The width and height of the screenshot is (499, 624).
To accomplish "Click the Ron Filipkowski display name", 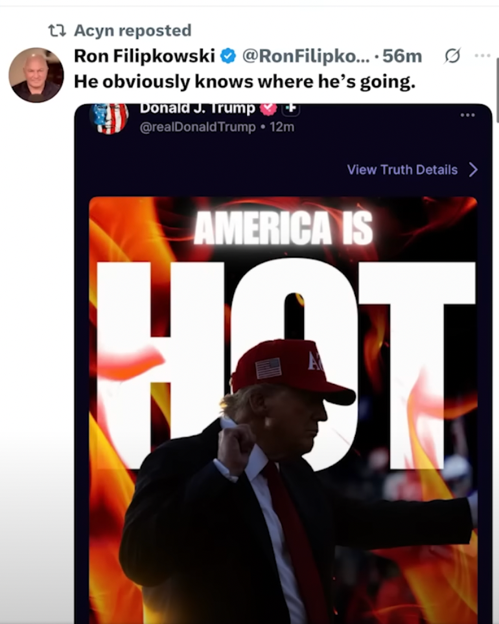I will click(x=145, y=56).
